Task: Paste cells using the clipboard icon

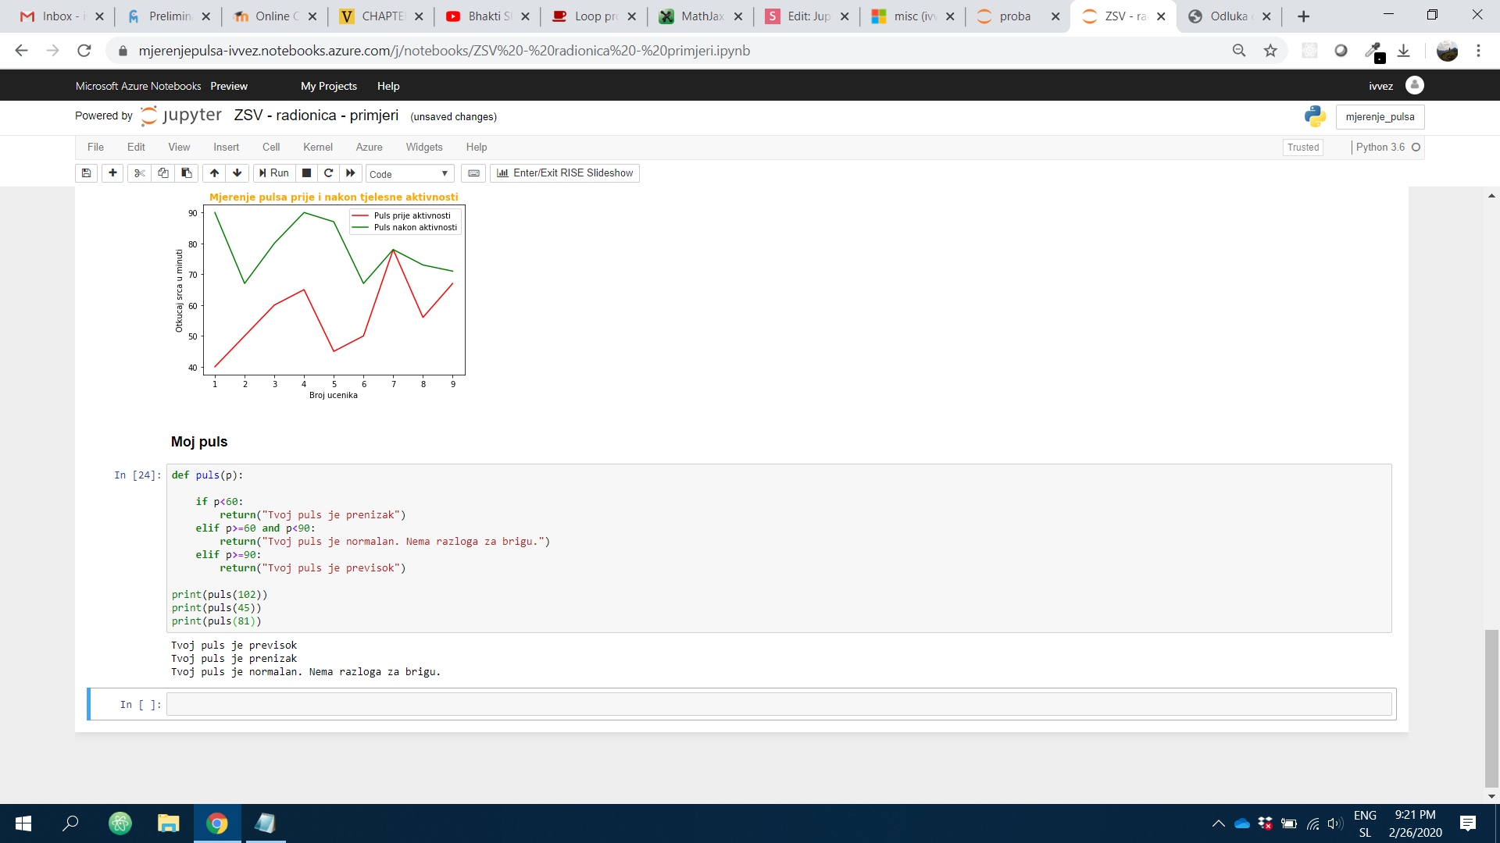Action: pos(186,173)
